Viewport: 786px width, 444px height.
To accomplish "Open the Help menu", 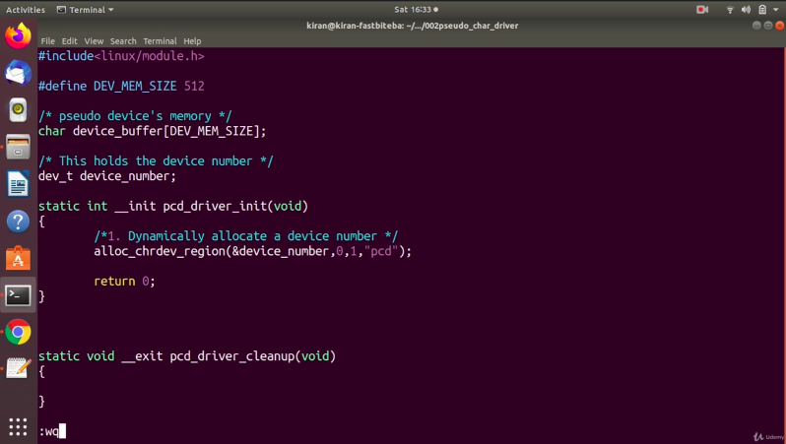I will point(192,41).
